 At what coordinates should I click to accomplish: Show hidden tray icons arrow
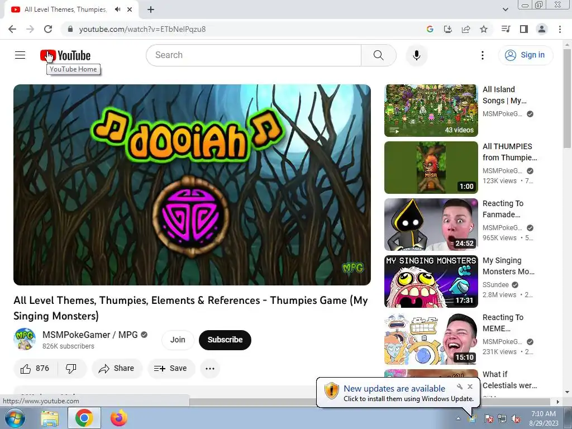click(458, 419)
